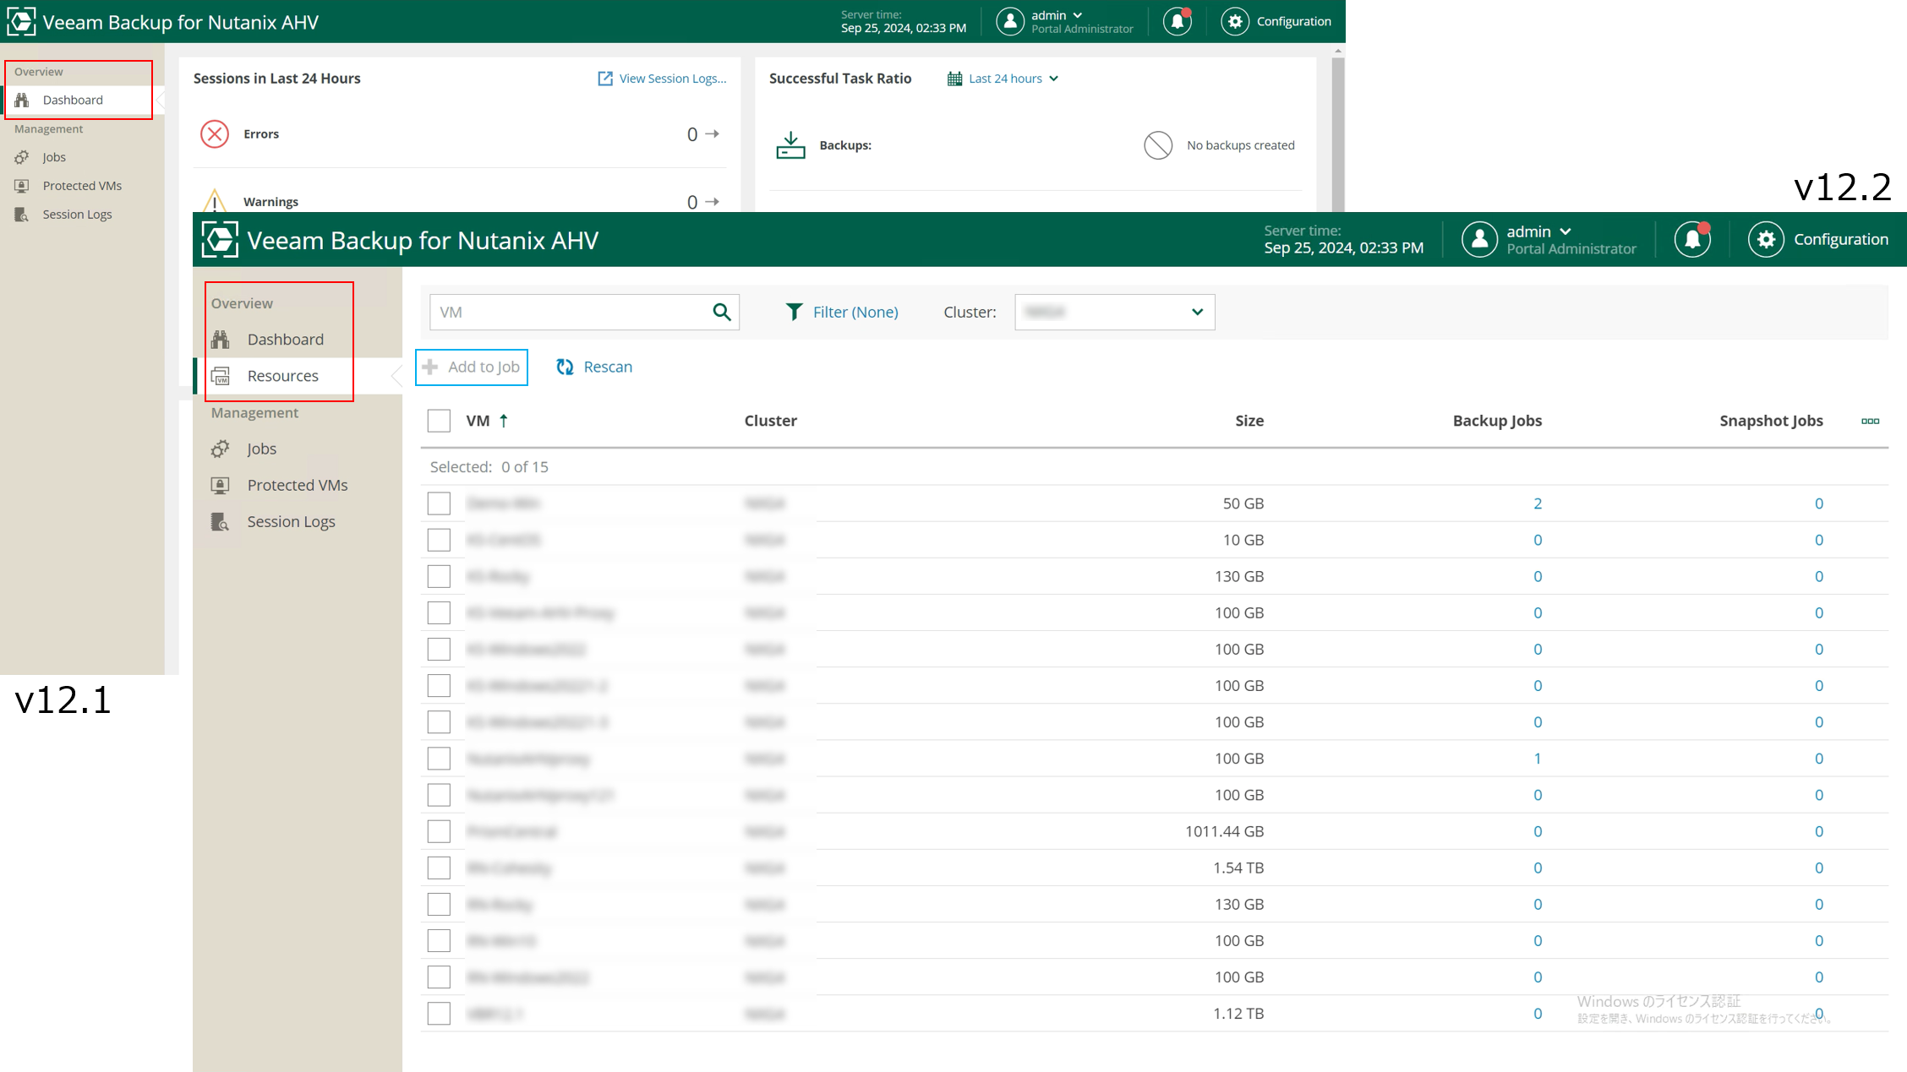Image resolution: width=1907 pixels, height=1072 pixels.
Task: Click Session Logs icon in v12.2 sidebar
Action: [221, 521]
